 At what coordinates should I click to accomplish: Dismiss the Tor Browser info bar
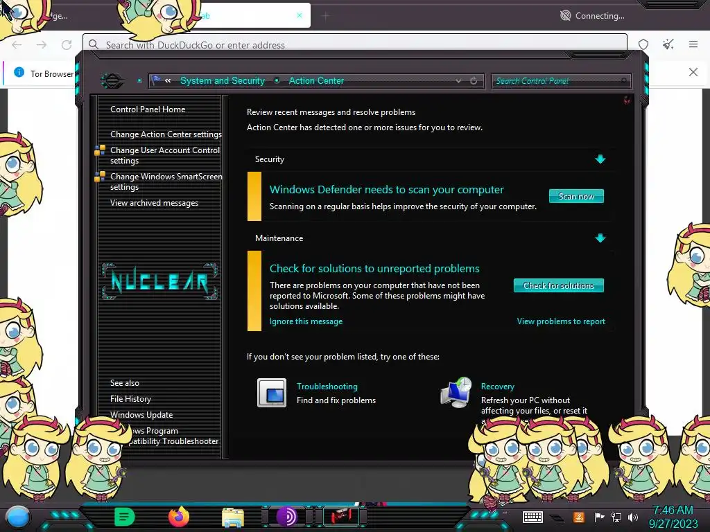click(693, 72)
